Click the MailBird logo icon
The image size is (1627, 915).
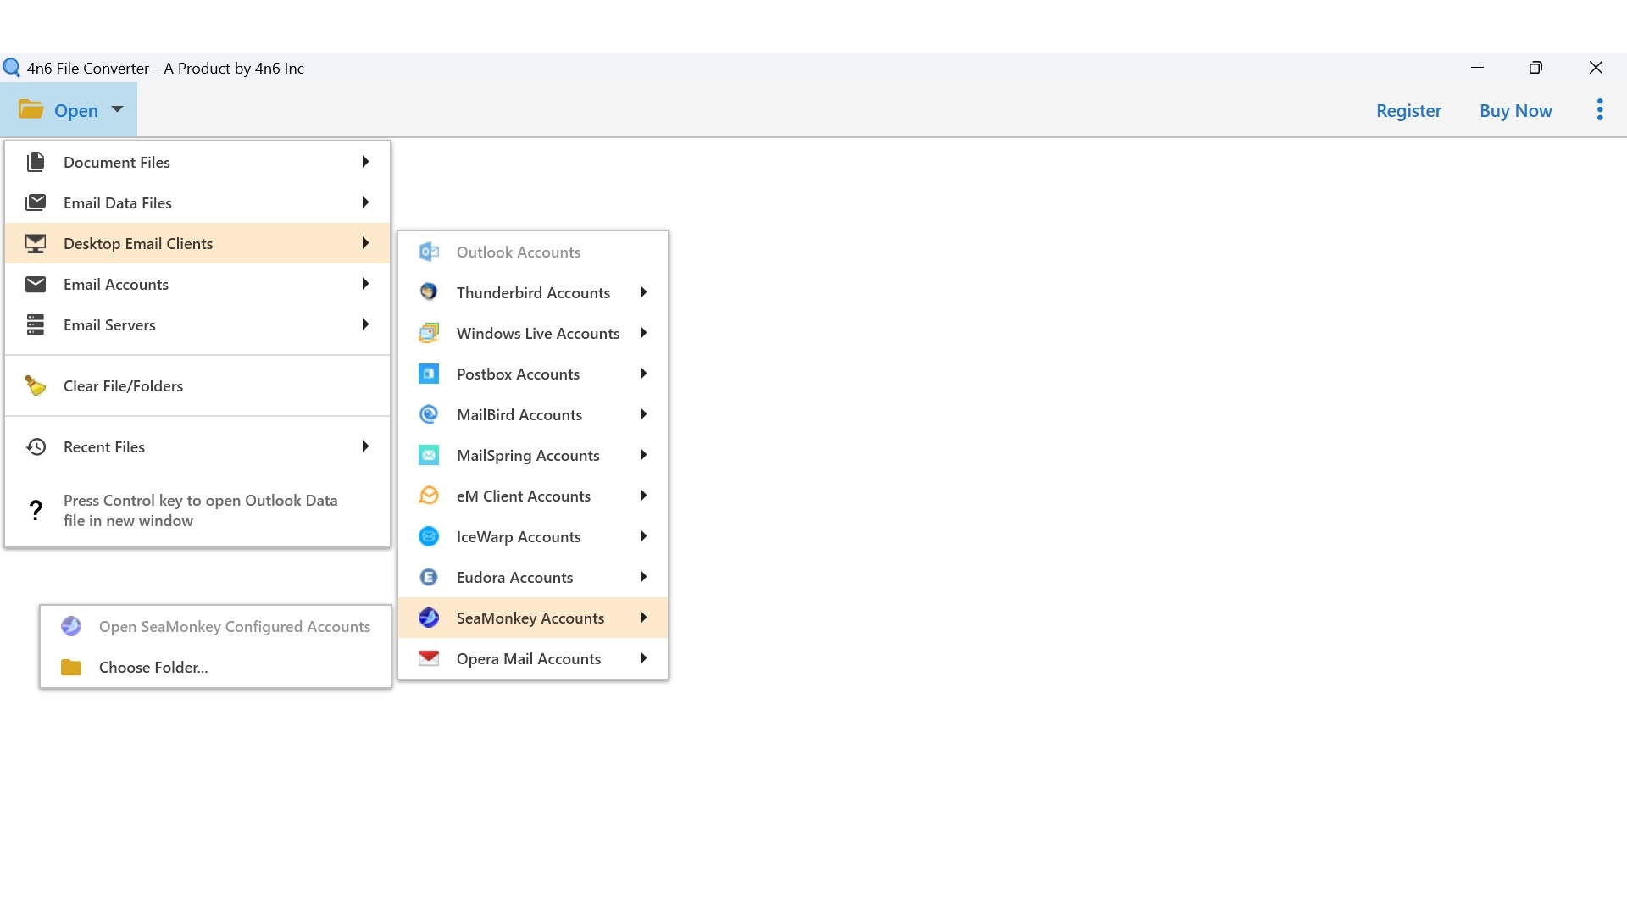[429, 414]
